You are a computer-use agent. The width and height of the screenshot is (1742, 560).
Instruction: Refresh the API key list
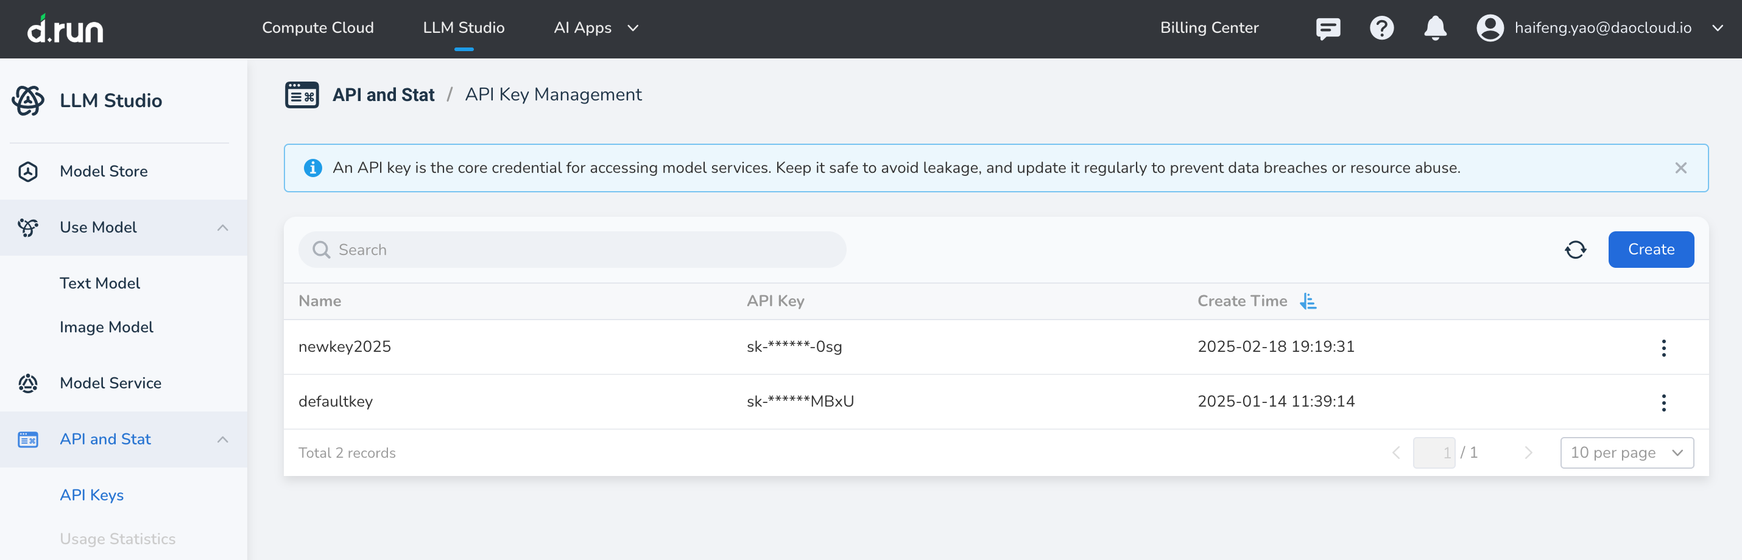coord(1575,250)
